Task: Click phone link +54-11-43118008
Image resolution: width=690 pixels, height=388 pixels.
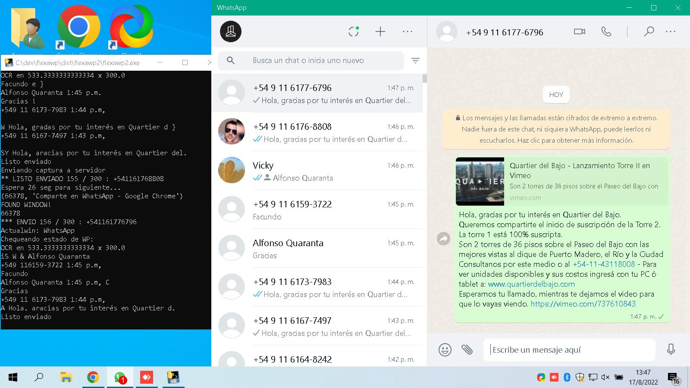Action: pyautogui.click(x=604, y=264)
